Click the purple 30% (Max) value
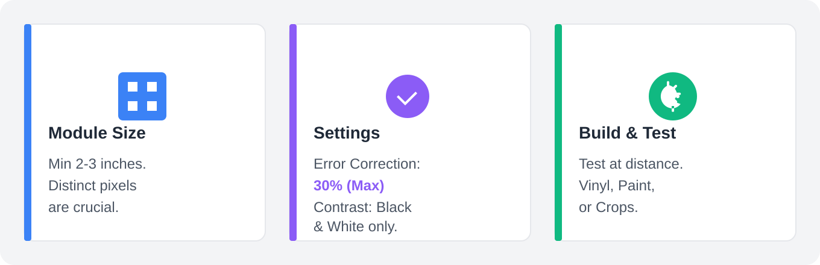This screenshot has width=820, height=265. 348,185
